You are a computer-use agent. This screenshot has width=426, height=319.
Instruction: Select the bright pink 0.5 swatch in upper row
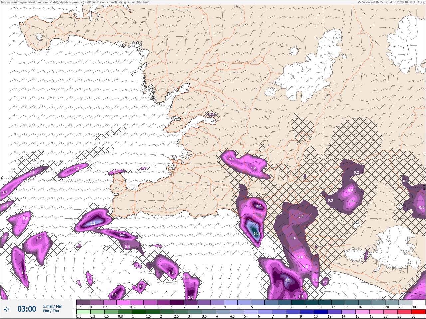(123, 302)
